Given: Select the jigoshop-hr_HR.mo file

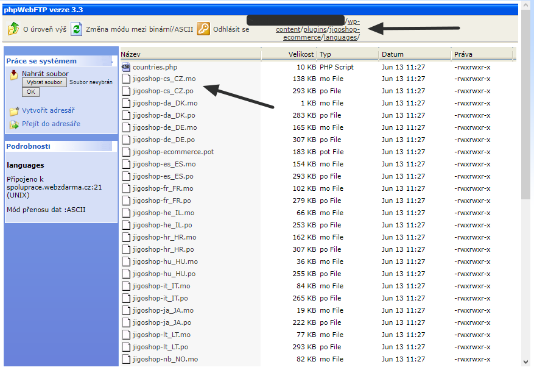Looking at the screenshot, I should (164, 237).
